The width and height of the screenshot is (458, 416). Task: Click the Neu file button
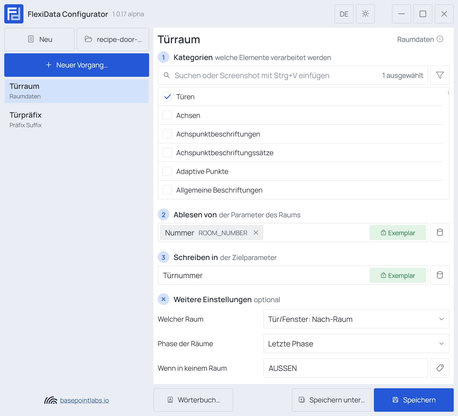tap(39, 39)
